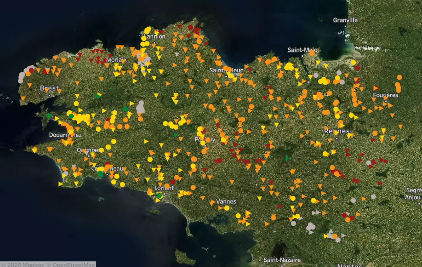Select green triangle marker east of Brest

click(97, 96)
